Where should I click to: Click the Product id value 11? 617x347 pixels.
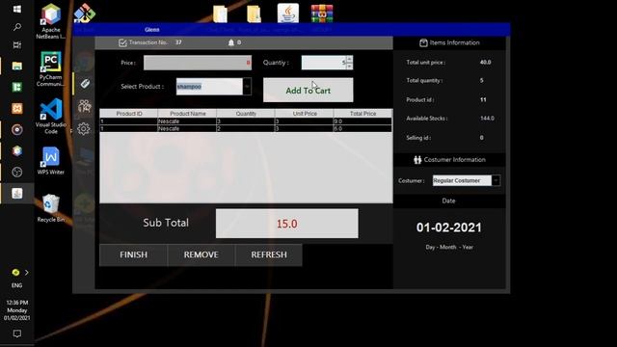click(x=483, y=100)
